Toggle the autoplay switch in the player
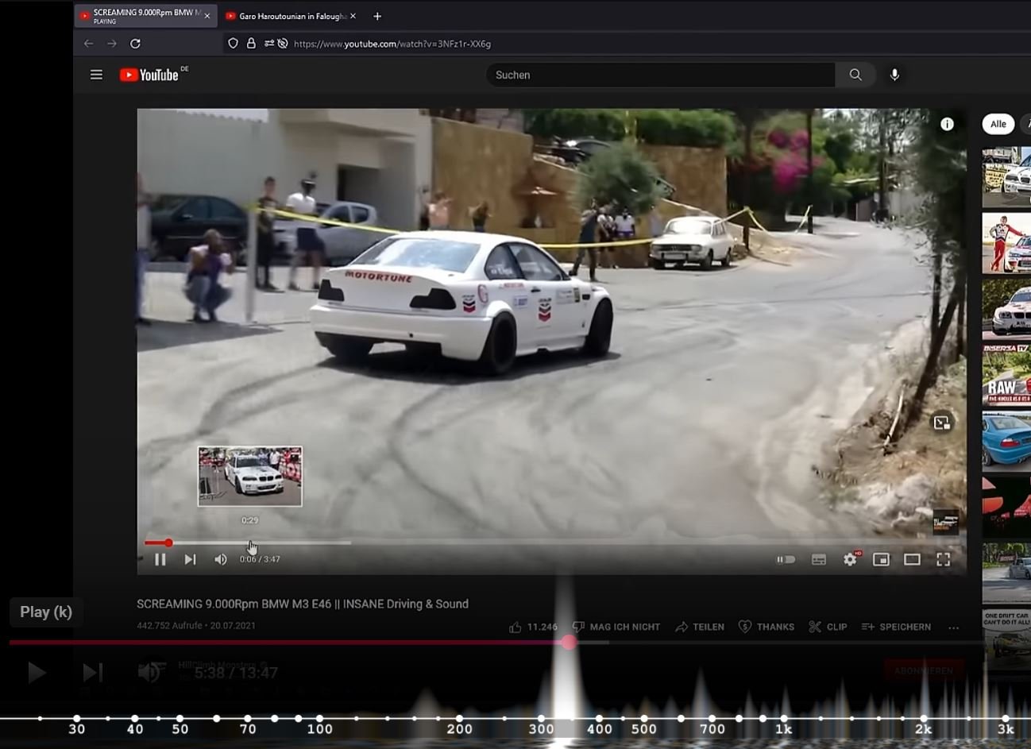Screen dimensions: 1031x749 click(786, 559)
